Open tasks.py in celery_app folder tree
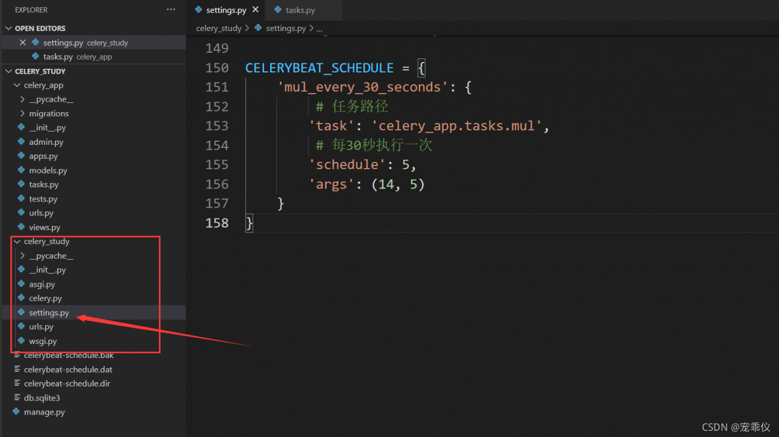Viewport: 779px width, 437px height. point(93,184)
